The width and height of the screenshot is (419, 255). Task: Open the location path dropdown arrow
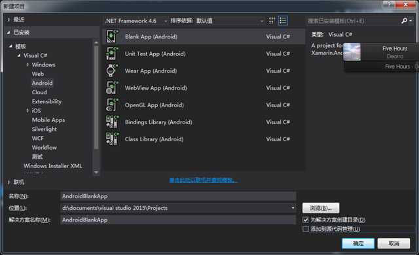[x=293, y=208]
